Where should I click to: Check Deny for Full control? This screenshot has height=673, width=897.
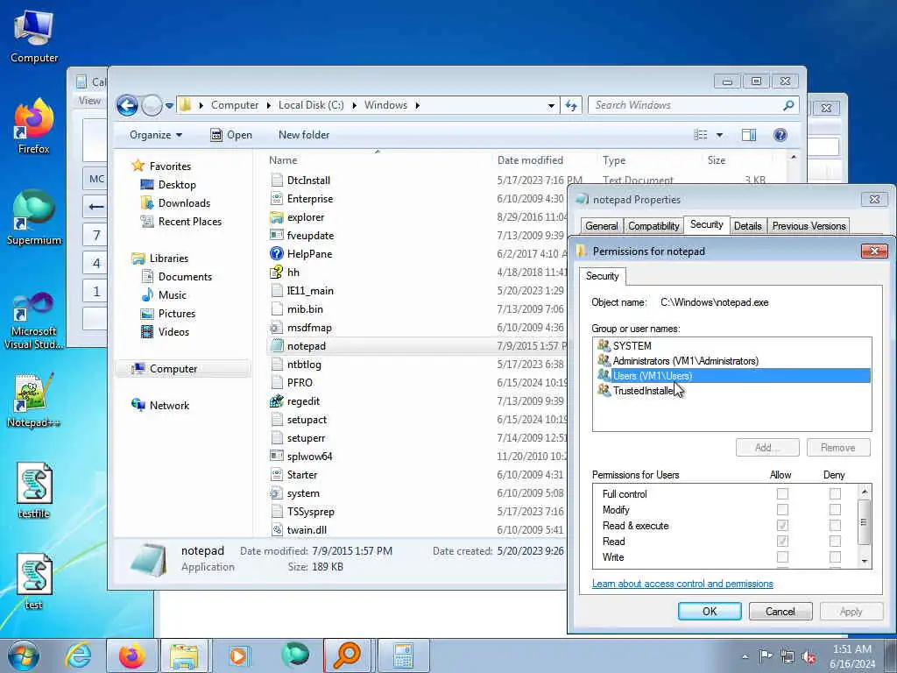835,493
